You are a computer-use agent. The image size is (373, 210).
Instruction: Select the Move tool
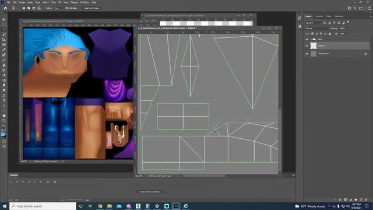pos(4,19)
